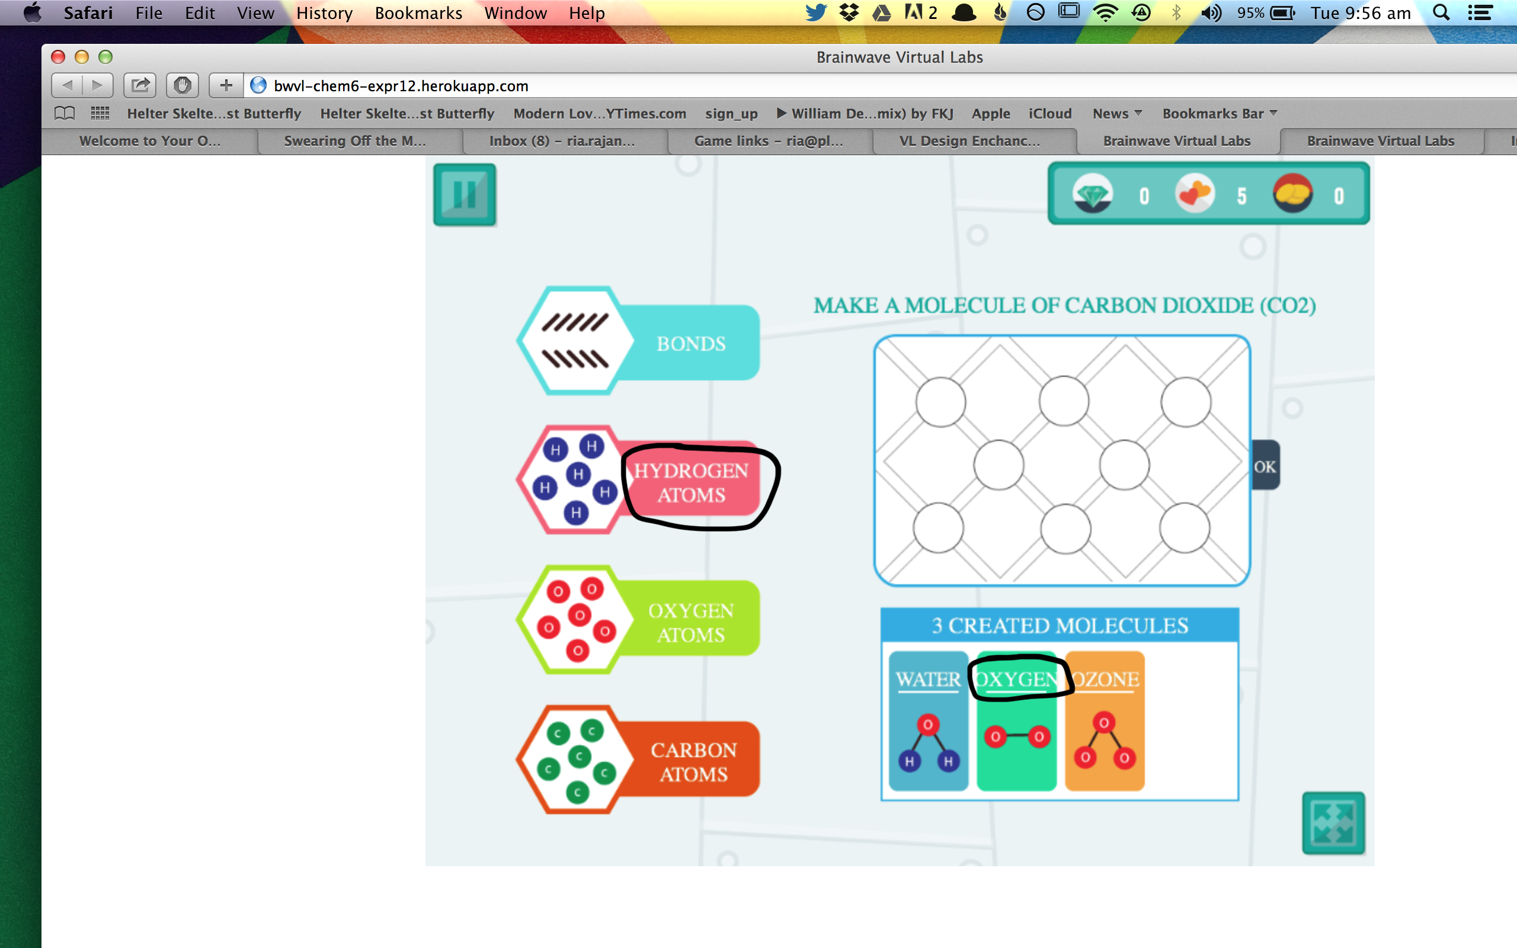
Task: Click the Twitter menu bar icon
Action: tap(816, 12)
